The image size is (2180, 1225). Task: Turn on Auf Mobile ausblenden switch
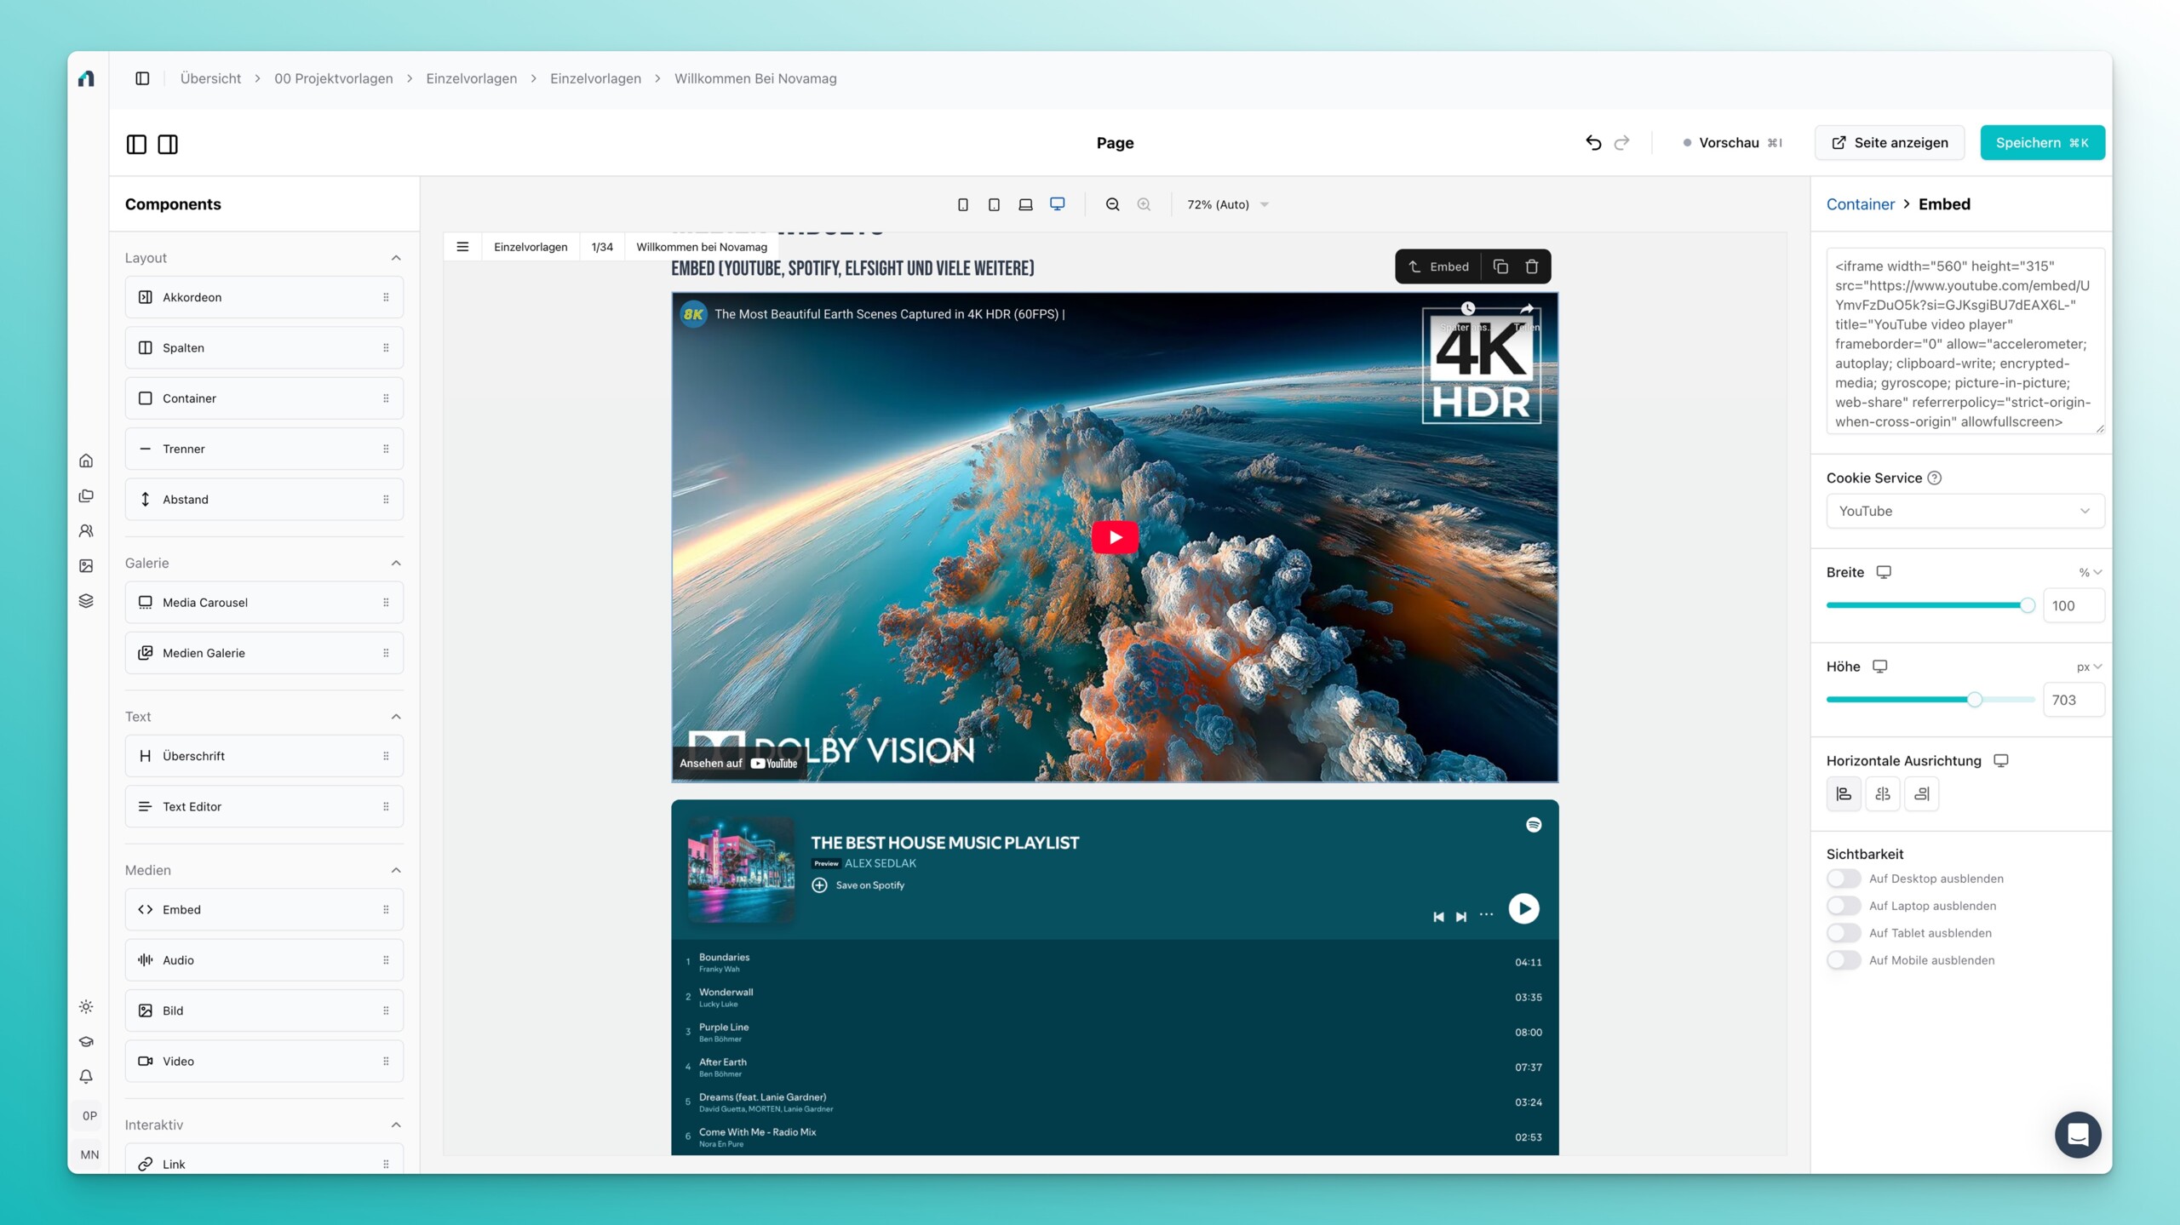[x=1844, y=960]
